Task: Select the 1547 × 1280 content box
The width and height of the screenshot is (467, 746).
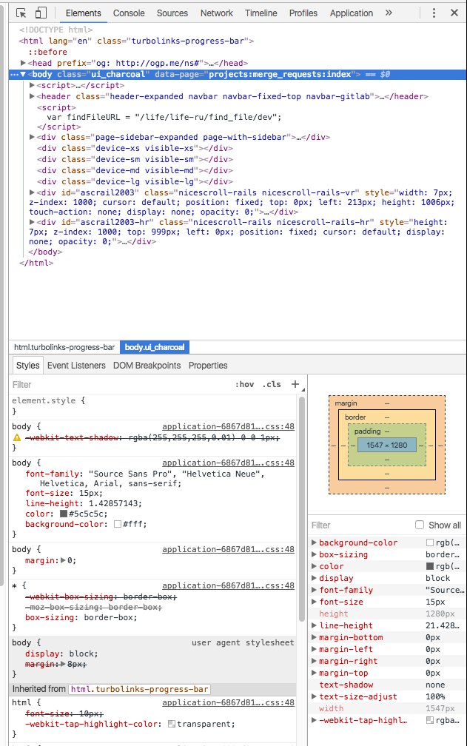Action: tap(386, 446)
